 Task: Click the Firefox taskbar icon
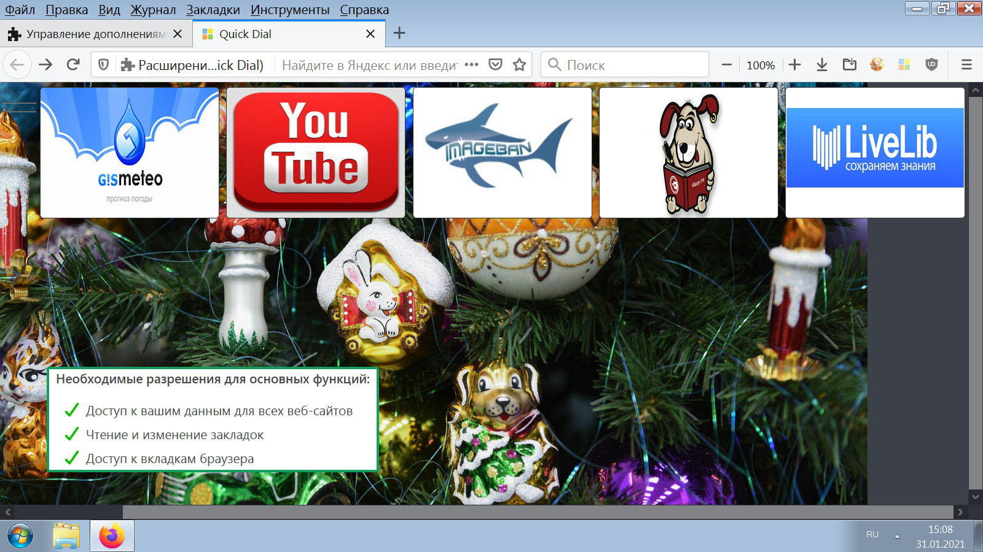(x=112, y=536)
